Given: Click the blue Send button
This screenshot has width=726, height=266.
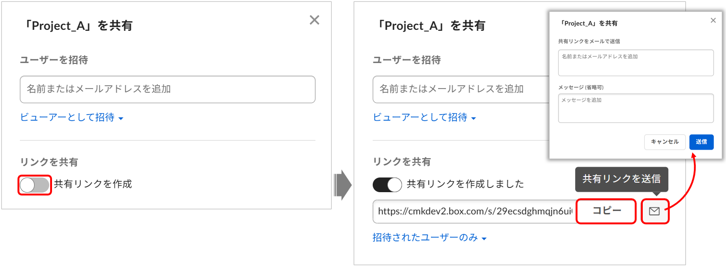Looking at the screenshot, I should coord(701,142).
